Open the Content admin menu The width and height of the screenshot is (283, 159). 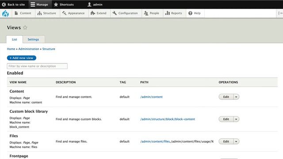pos(23,13)
